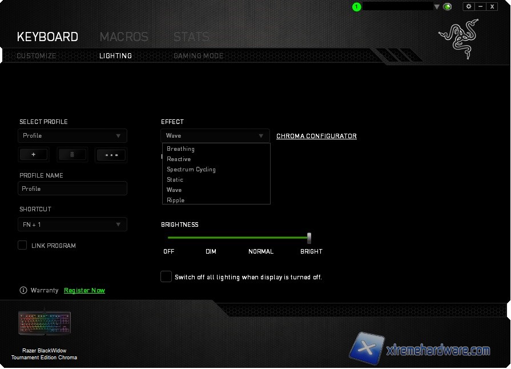Collapse the Effect dropdown showing Wave
The height and width of the screenshot is (369, 511).
pyautogui.click(x=215, y=135)
